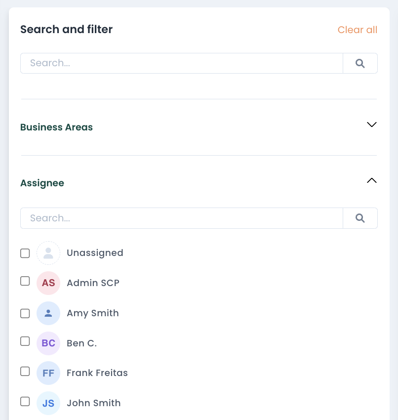This screenshot has height=420, width=398.
Task: Focus the top Search and filter input
Action: (181, 63)
